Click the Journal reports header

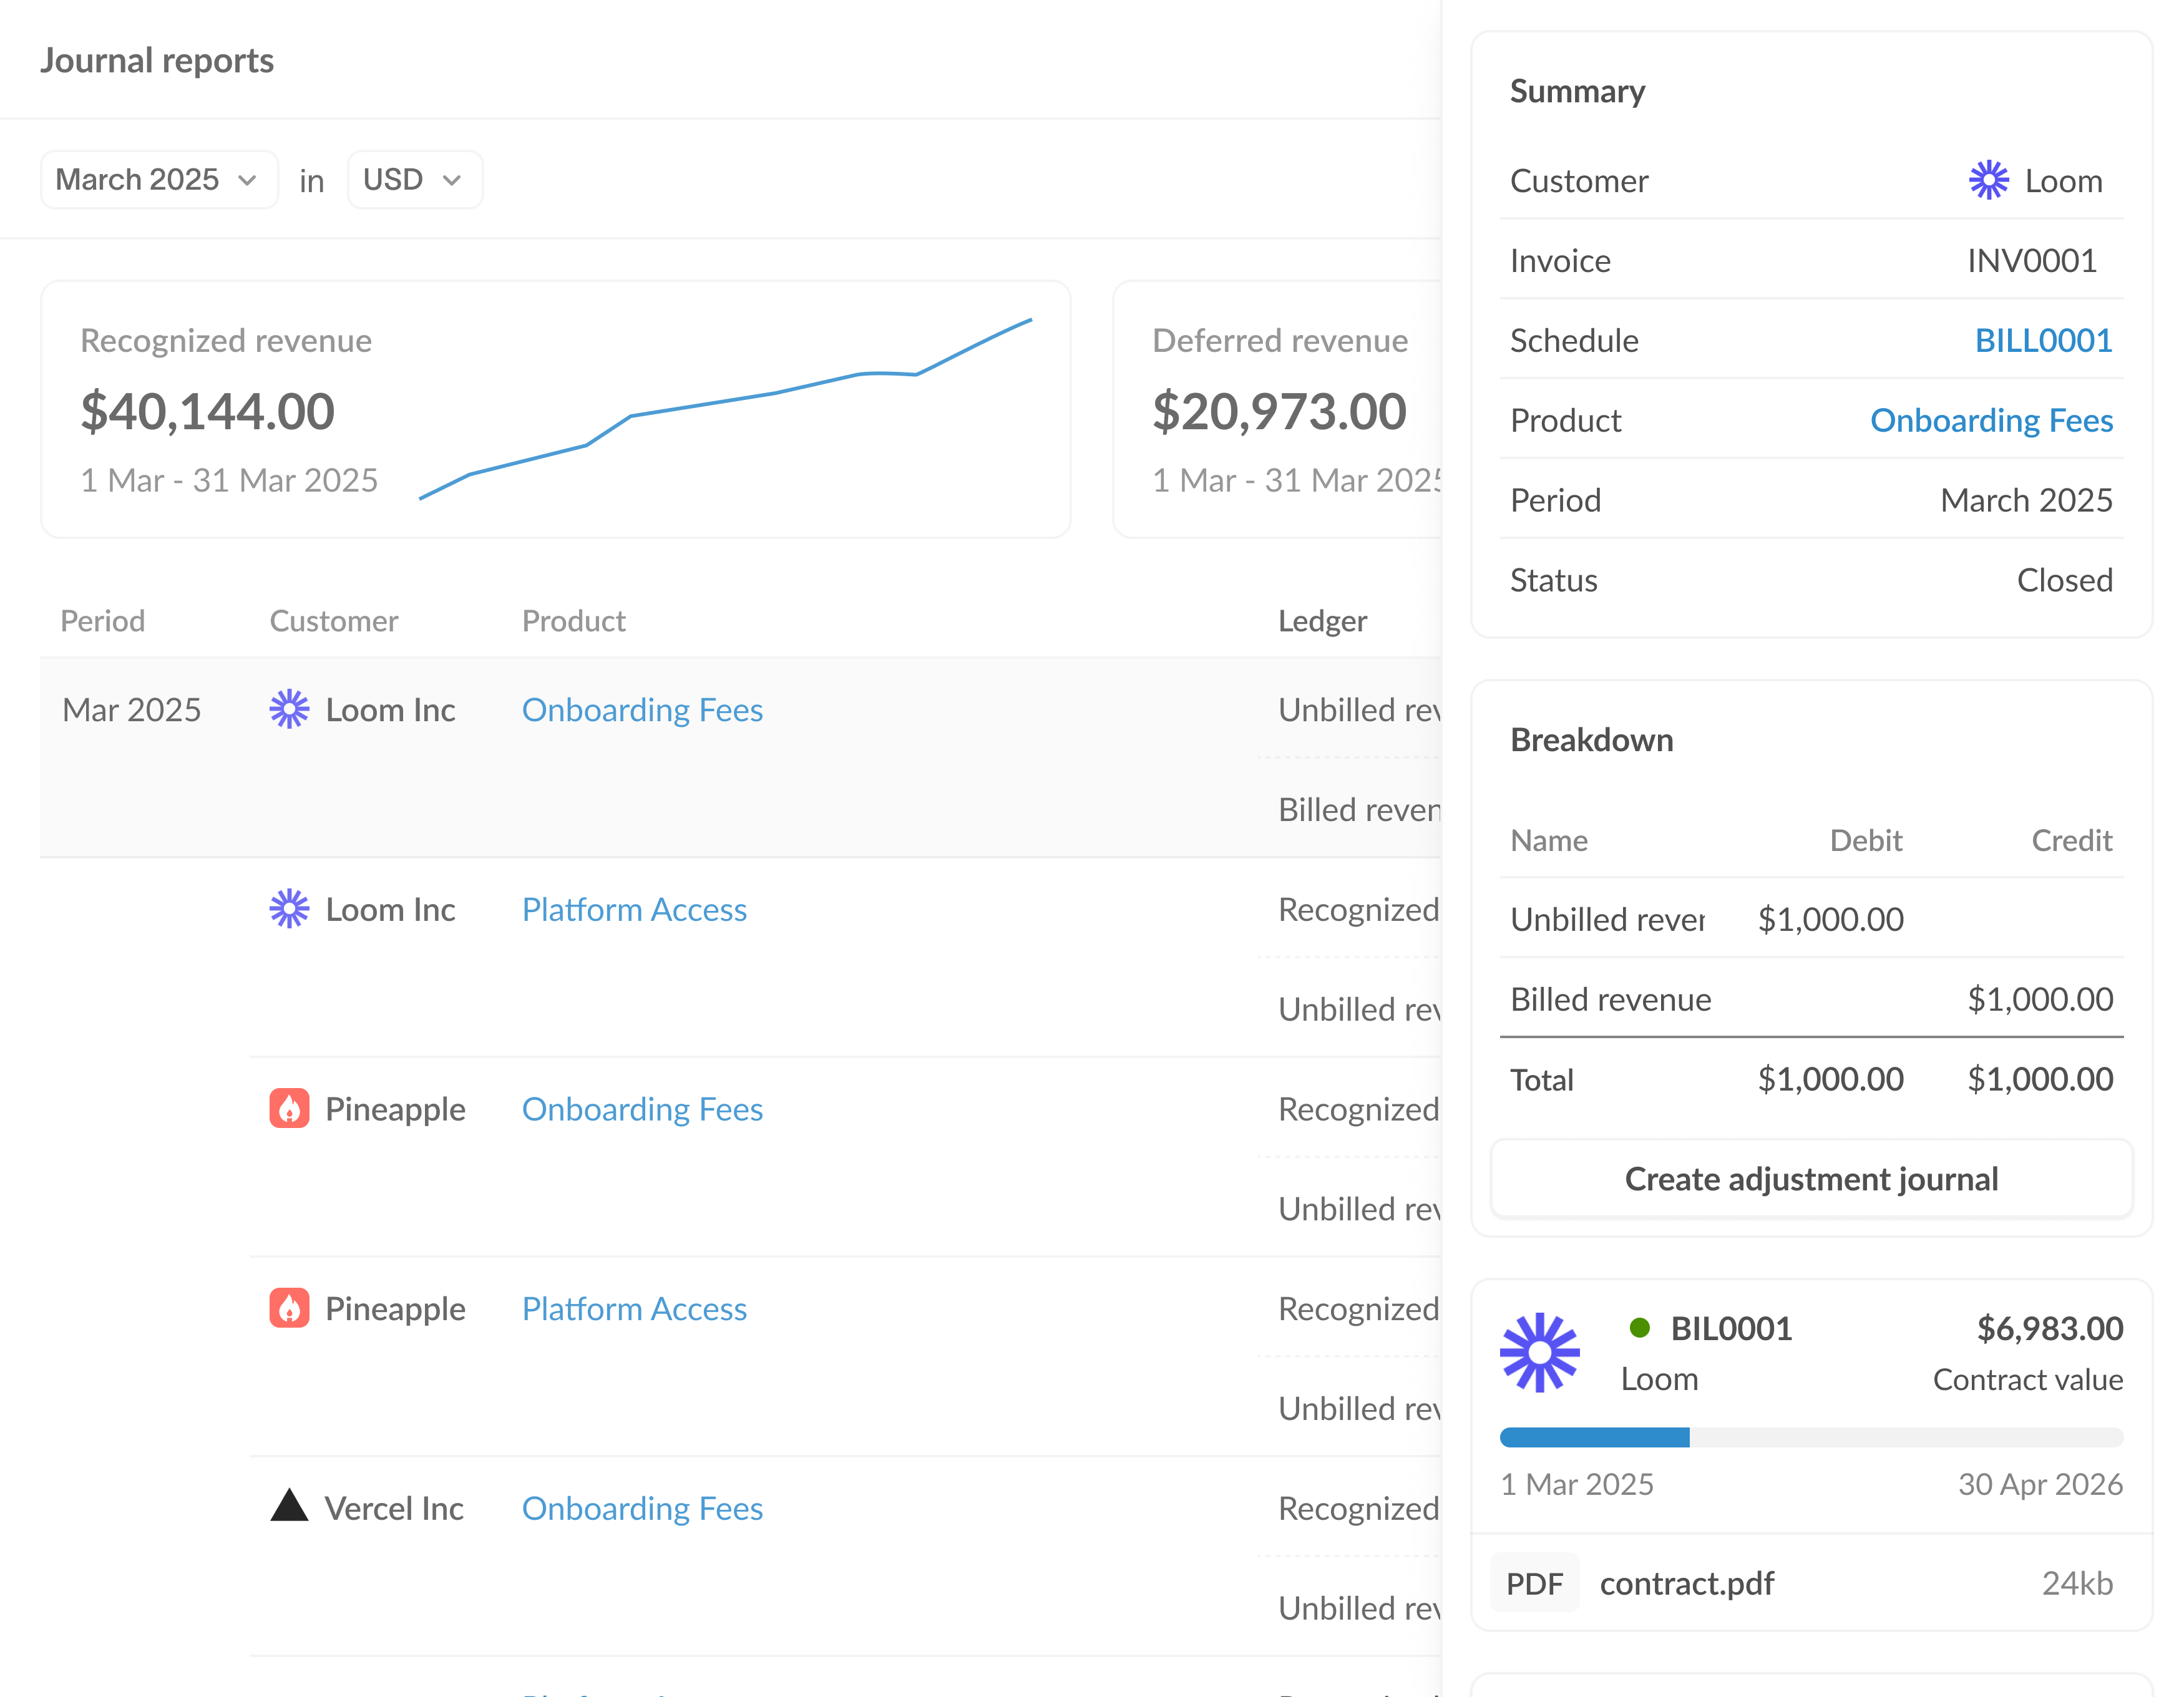tap(157, 60)
